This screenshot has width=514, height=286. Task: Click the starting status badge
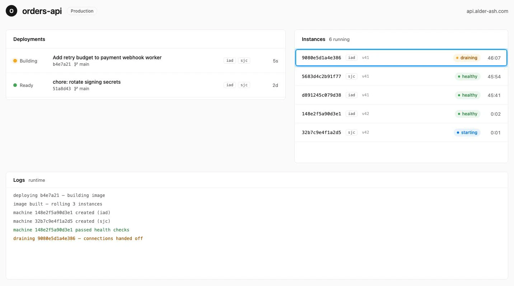click(x=467, y=133)
